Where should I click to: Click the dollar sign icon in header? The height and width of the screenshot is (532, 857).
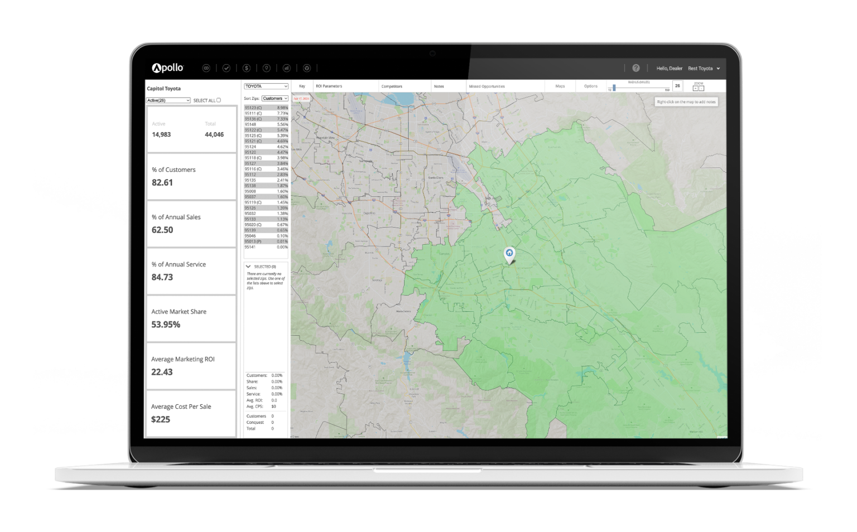[247, 68]
